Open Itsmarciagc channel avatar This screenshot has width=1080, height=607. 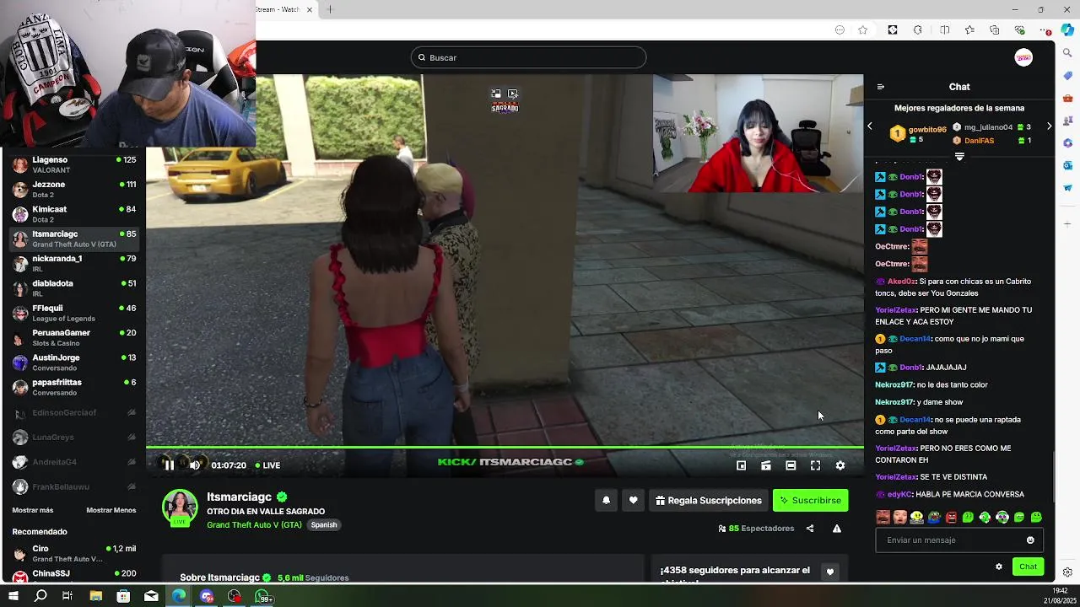tap(180, 507)
